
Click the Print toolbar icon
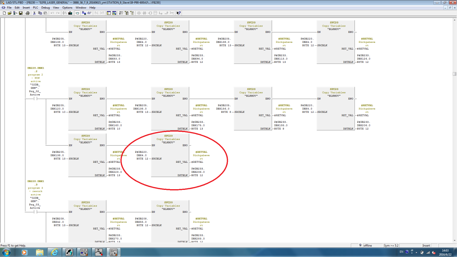pyautogui.click(x=27, y=13)
